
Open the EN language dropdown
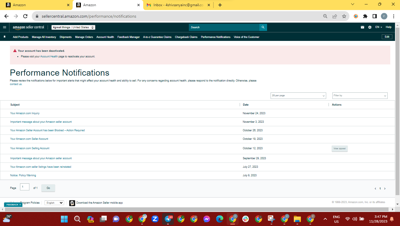tap(379, 27)
